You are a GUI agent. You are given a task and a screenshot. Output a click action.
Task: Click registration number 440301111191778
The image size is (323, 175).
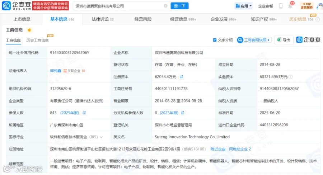pos(171,89)
